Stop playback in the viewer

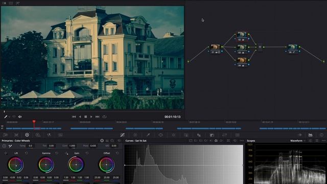pyautogui.click(x=85, y=117)
